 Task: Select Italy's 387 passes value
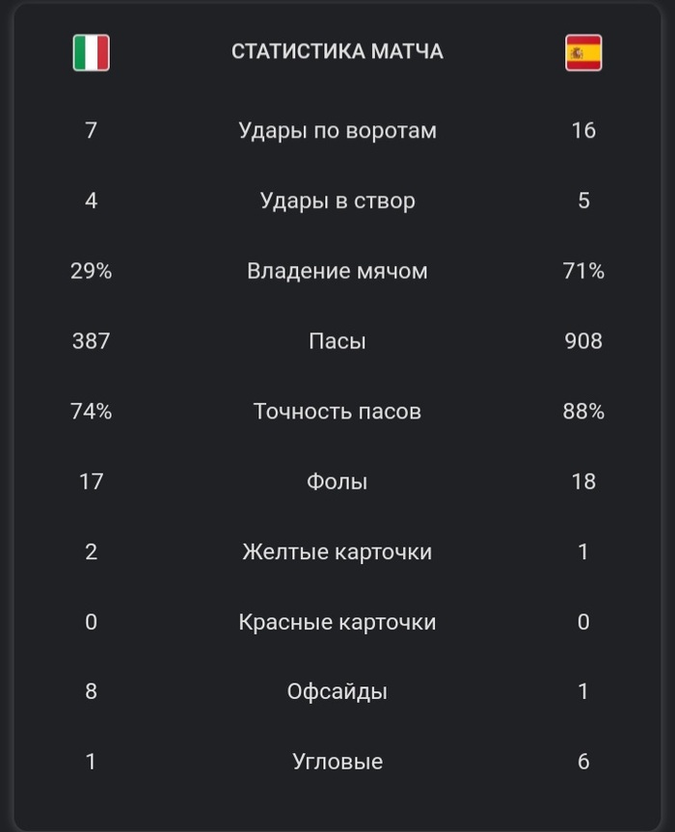coord(92,340)
